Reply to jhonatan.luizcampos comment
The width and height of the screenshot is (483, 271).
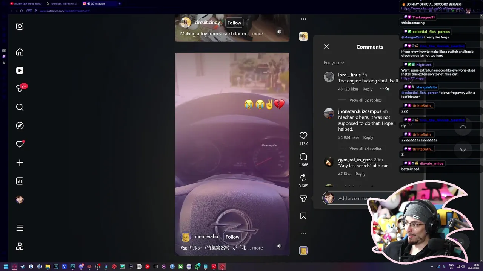pyautogui.click(x=368, y=137)
